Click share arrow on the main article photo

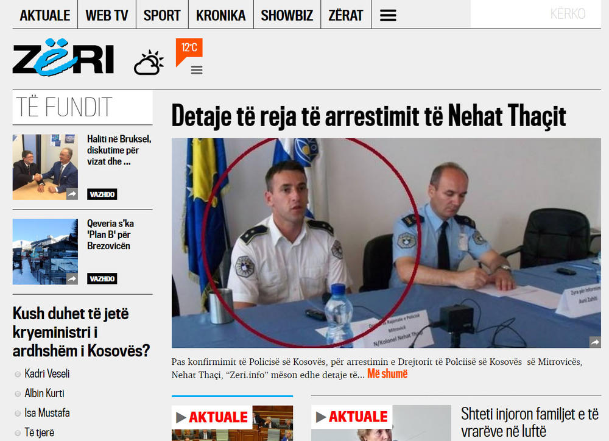coord(595,342)
